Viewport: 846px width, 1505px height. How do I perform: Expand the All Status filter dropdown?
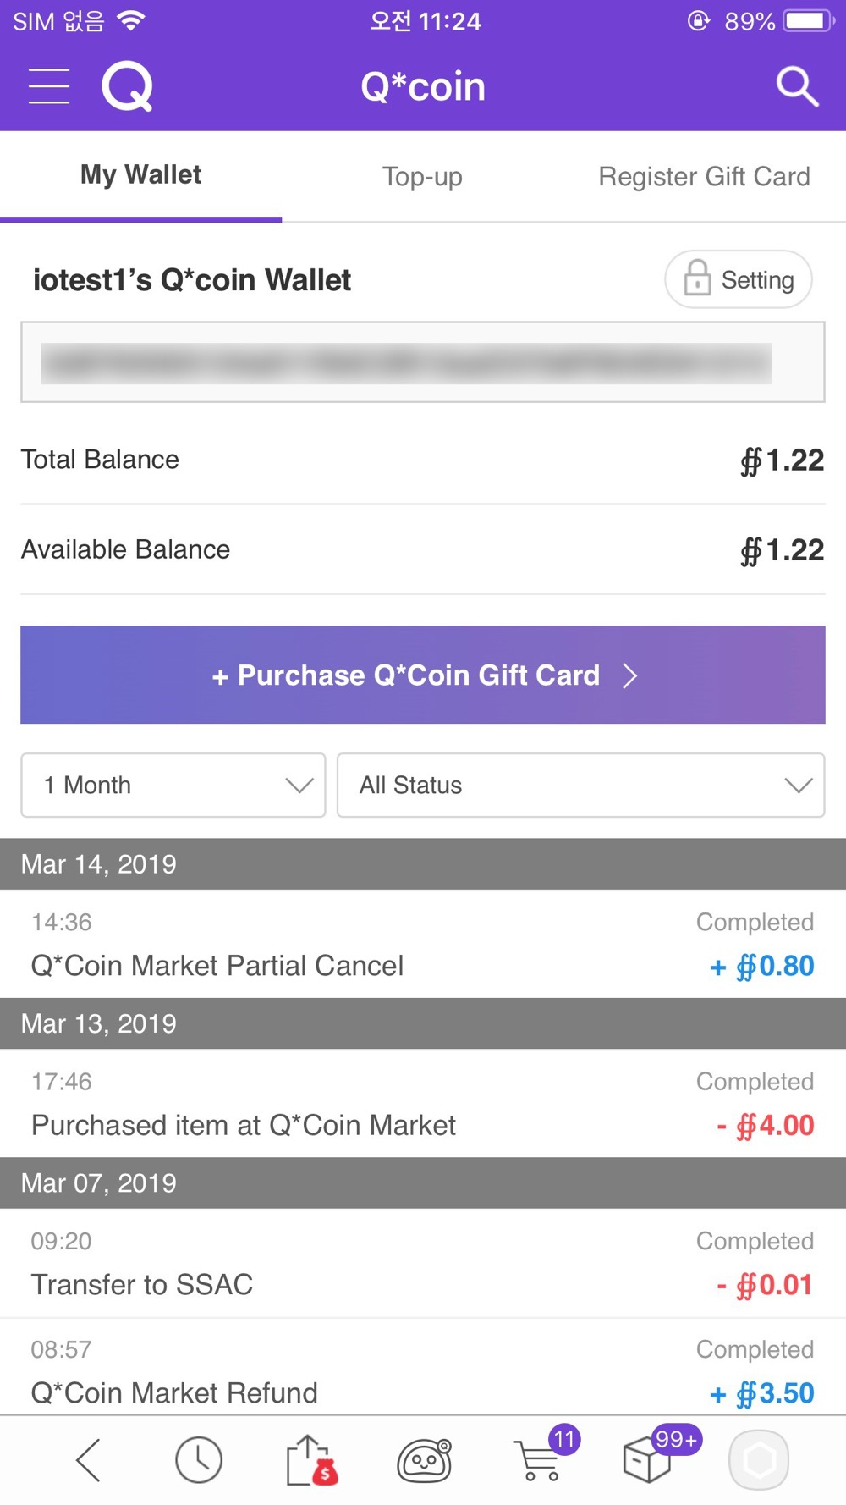coord(581,786)
